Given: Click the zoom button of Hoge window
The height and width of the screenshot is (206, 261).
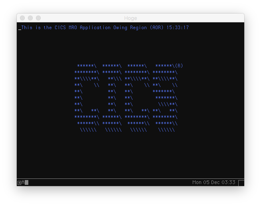Looking at the screenshot, I should (x=38, y=18).
